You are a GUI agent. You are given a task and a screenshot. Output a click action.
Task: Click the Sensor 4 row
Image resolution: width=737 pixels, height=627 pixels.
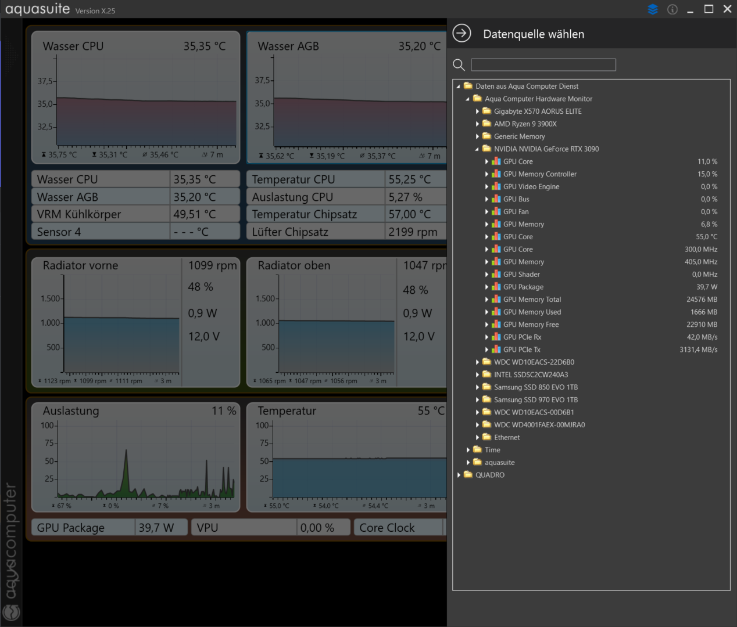(135, 231)
